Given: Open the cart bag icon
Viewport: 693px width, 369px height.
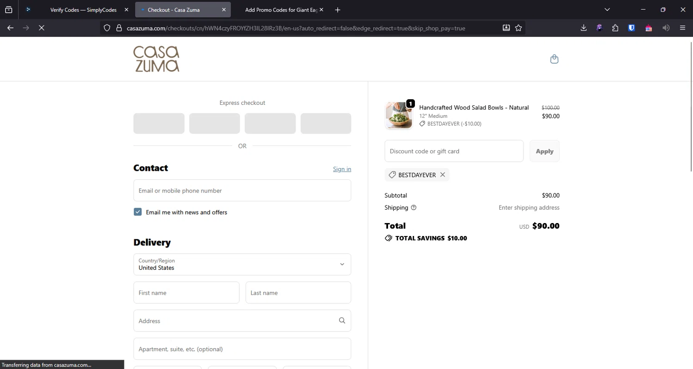Looking at the screenshot, I should (554, 59).
